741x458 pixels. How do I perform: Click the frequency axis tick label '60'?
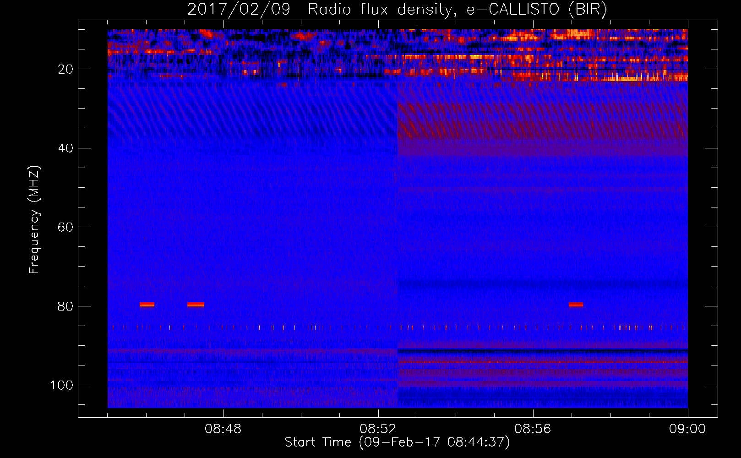coord(65,227)
